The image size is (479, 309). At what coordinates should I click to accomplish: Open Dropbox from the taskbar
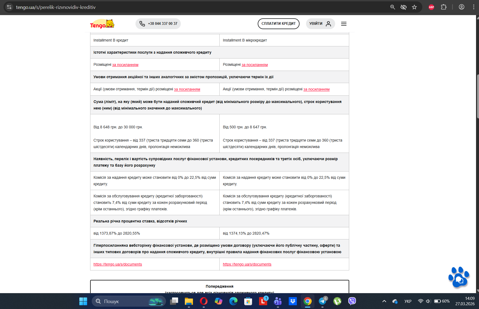click(x=293, y=301)
